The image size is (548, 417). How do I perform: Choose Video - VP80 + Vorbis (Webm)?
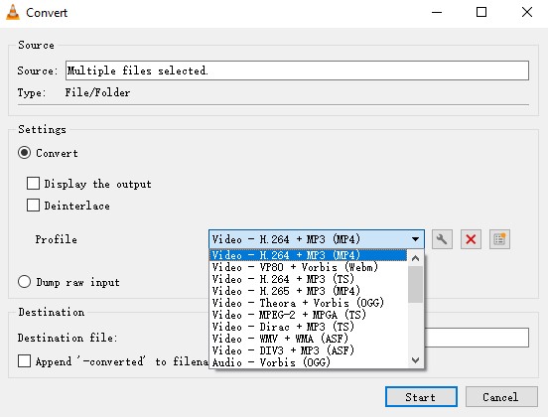click(x=308, y=267)
